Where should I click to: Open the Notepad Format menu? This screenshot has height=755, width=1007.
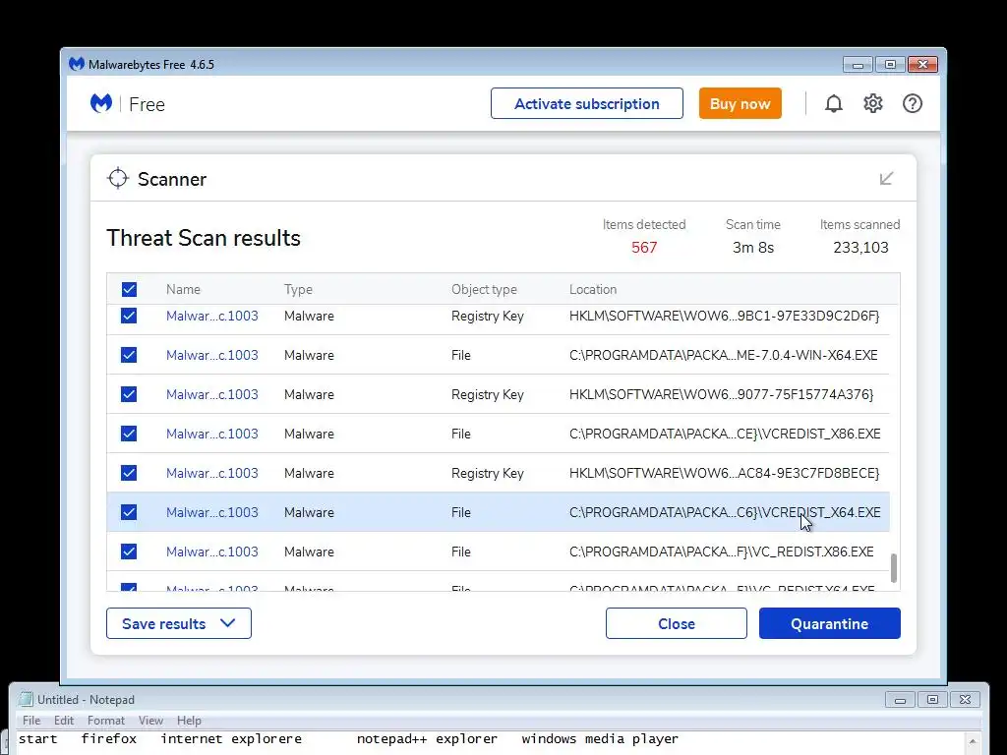point(106,721)
